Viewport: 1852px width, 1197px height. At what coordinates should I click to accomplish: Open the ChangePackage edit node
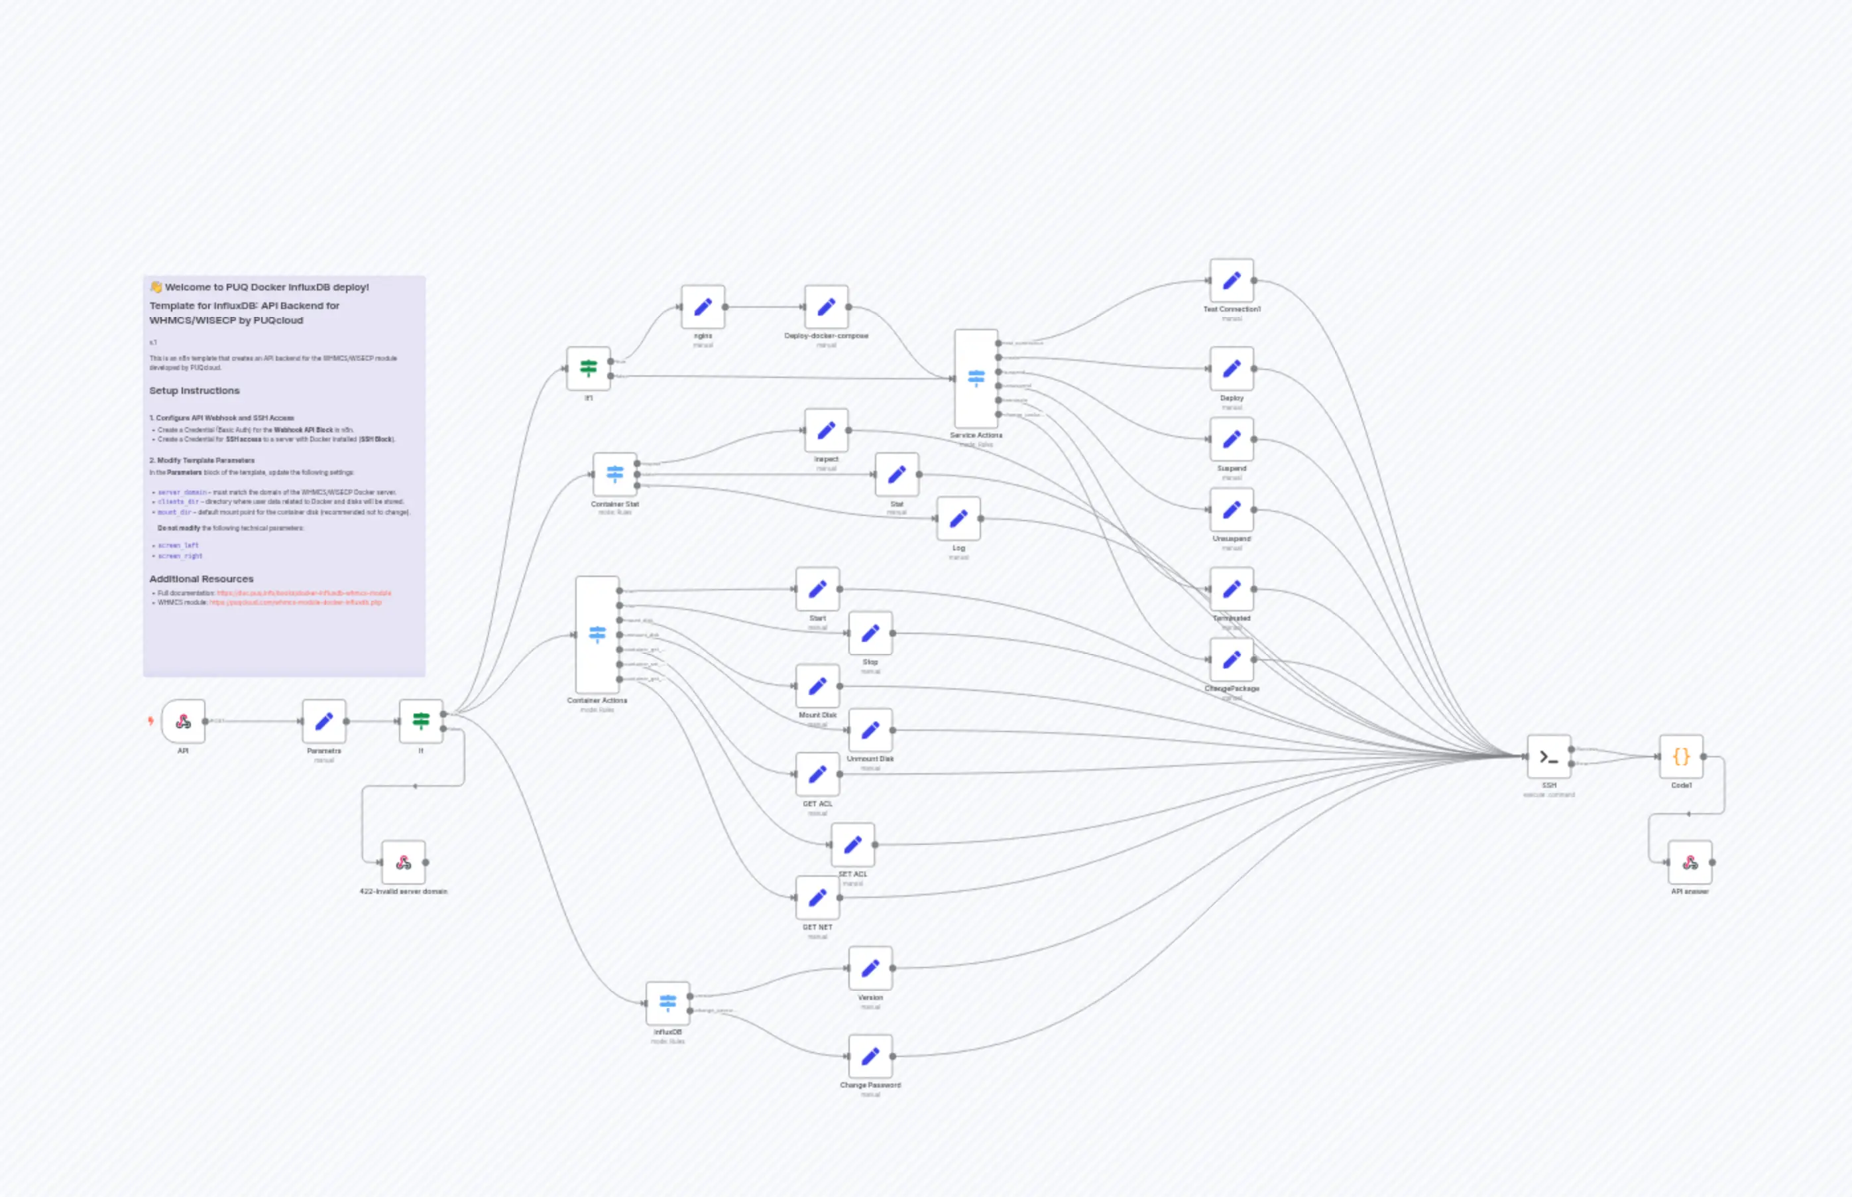(1232, 660)
